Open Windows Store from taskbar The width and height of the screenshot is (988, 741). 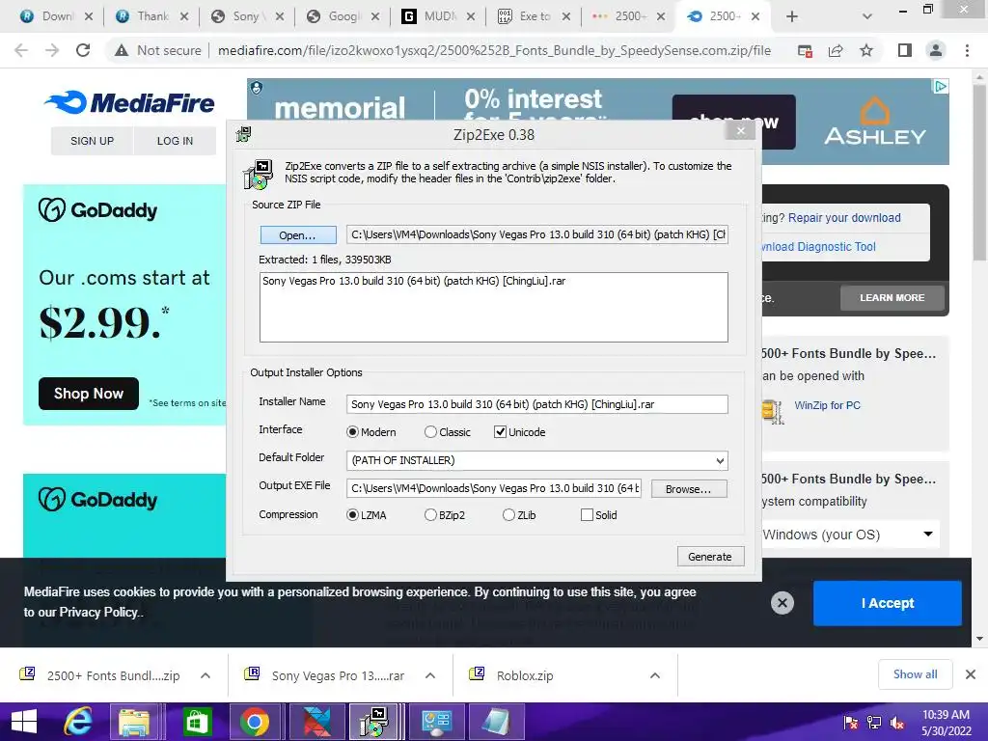click(x=196, y=722)
